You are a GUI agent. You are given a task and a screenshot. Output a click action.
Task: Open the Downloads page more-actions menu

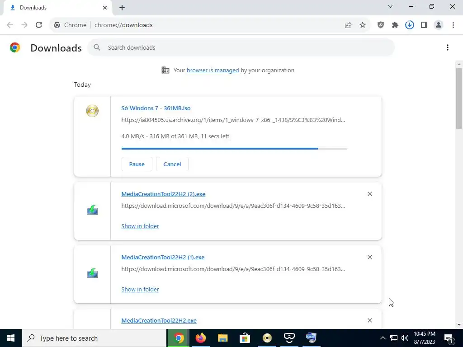click(x=448, y=47)
